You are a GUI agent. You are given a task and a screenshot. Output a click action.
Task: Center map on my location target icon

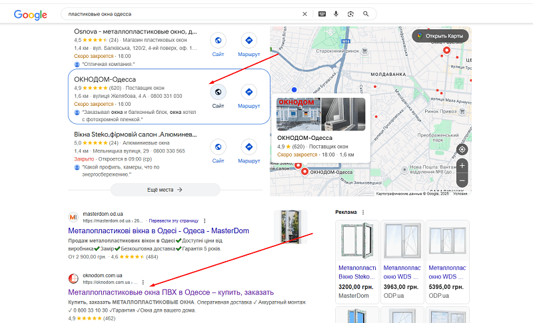[x=462, y=149]
